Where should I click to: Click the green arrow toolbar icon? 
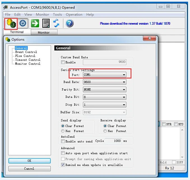pos(35,23)
